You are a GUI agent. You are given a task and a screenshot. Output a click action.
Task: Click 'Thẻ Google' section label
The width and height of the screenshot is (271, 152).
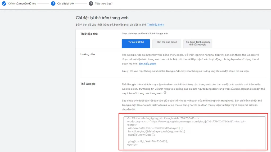(88, 84)
